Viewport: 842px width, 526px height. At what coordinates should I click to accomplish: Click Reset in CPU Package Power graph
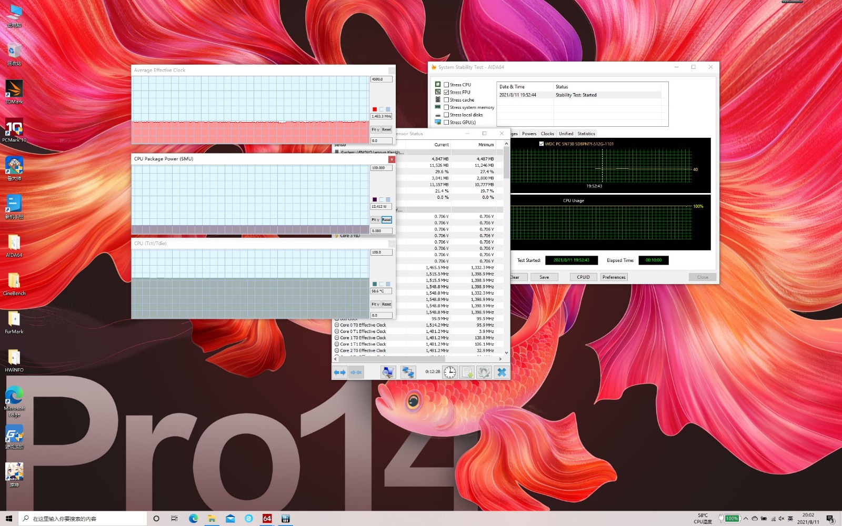click(x=387, y=220)
